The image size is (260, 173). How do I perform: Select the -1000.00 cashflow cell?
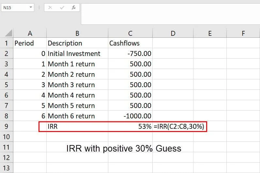point(130,116)
